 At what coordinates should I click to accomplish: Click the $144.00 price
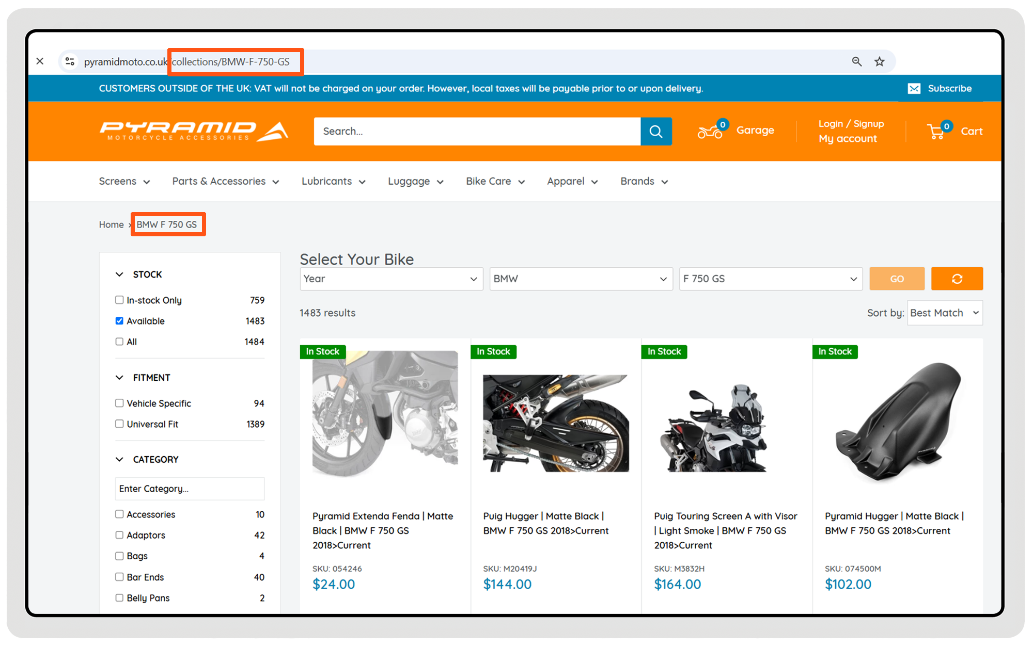(x=507, y=584)
